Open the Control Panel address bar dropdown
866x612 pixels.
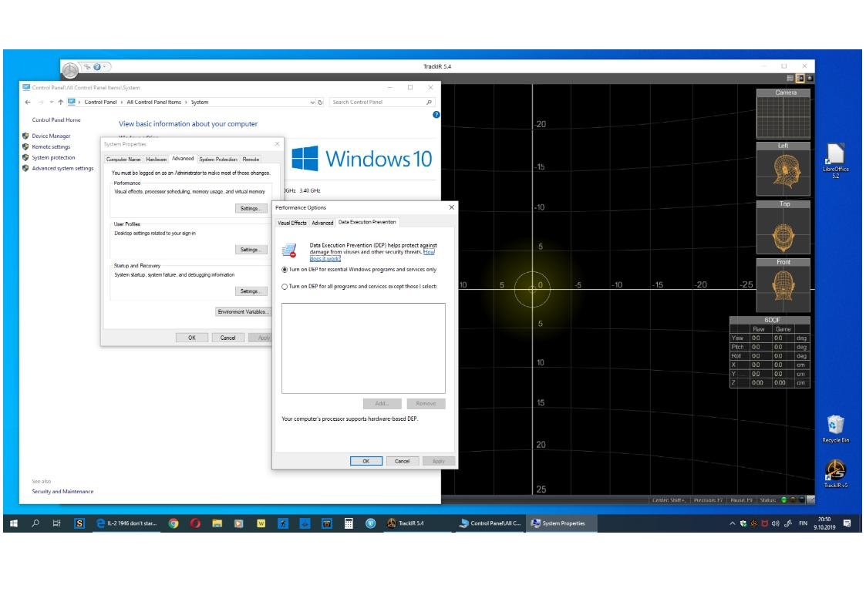312,102
